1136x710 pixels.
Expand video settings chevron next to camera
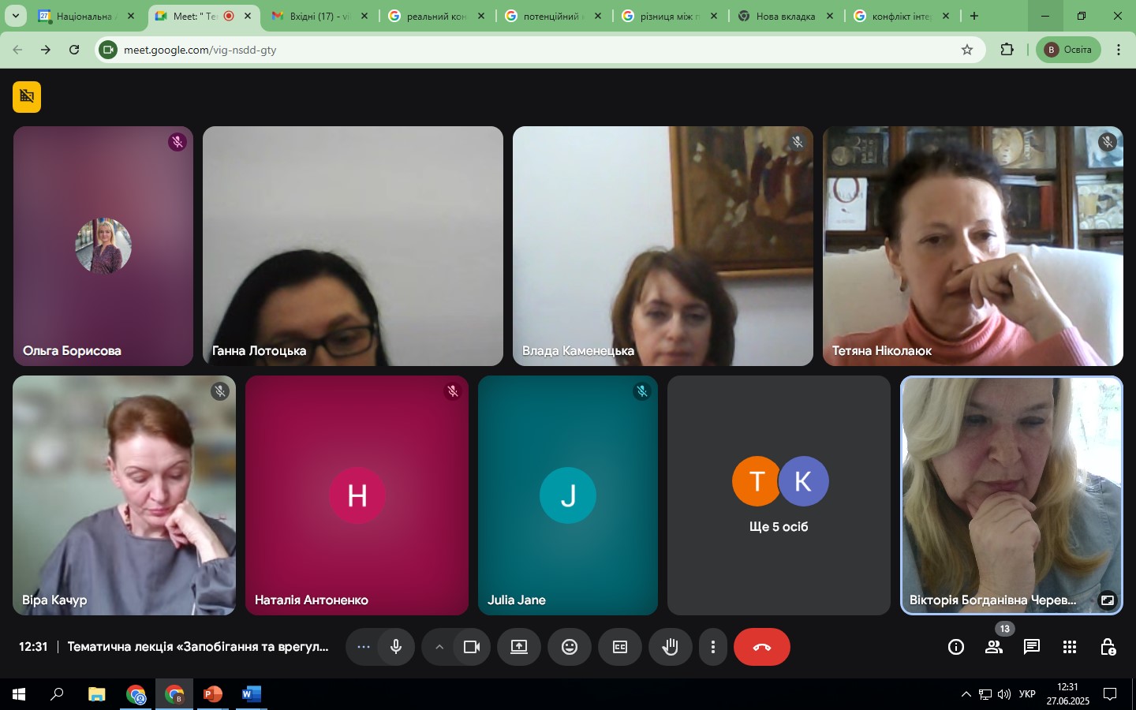click(439, 647)
